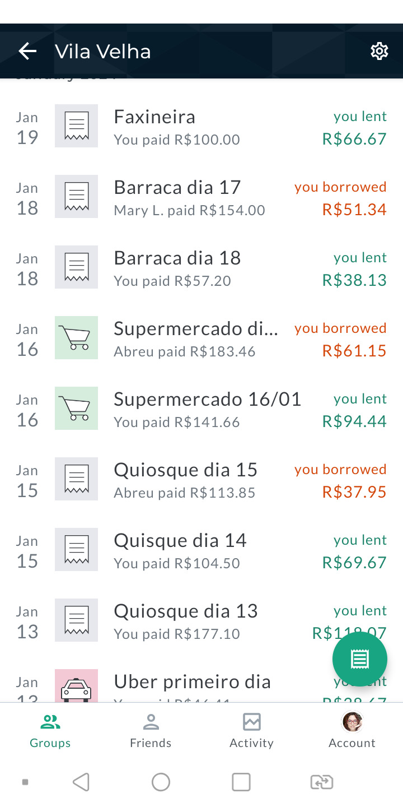Open group settings gear icon
Viewport: 403px width, 807px height.
pos(379,52)
